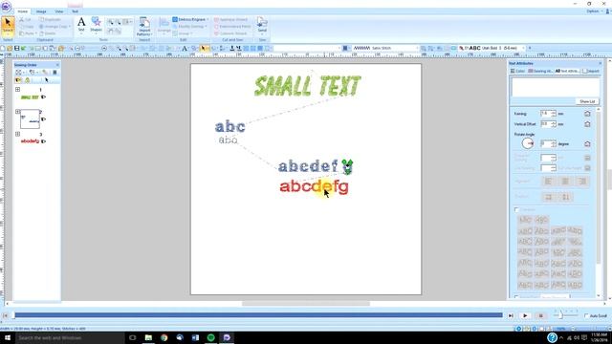
Task: Open Word from the taskbar
Action: click(195, 337)
